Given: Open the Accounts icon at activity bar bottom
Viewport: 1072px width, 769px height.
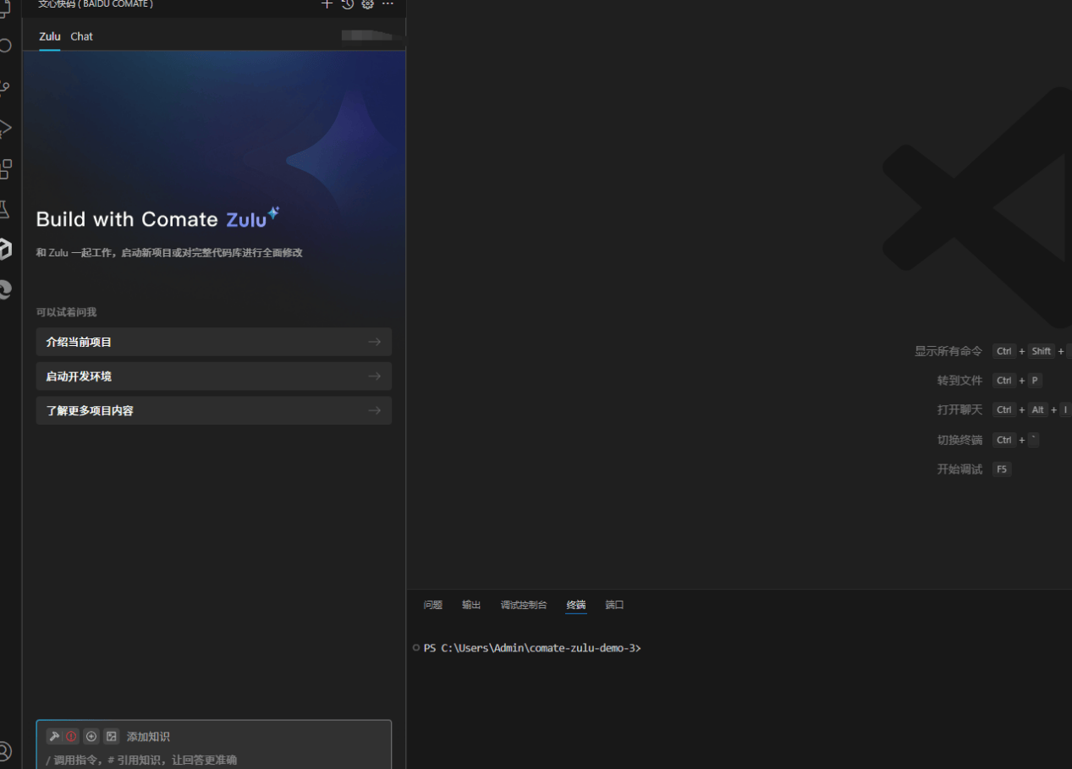Looking at the screenshot, I should (x=5, y=750).
